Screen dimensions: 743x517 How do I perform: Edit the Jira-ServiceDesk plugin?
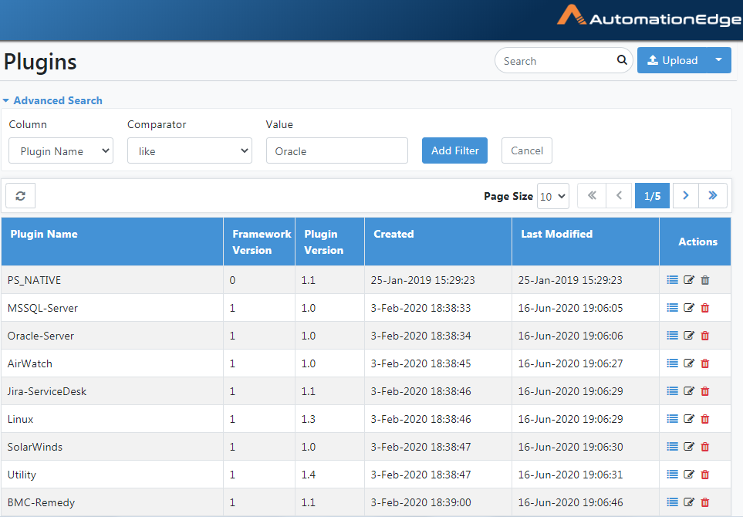[x=689, y=391]
